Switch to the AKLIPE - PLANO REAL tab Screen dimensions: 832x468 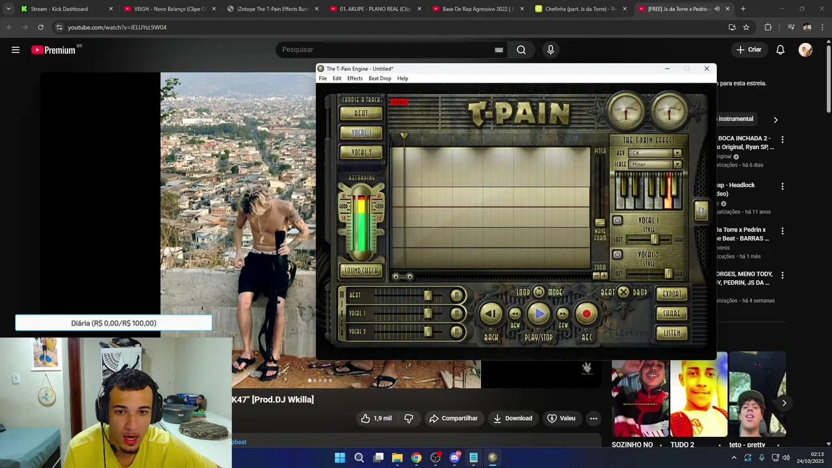[375, 9]
